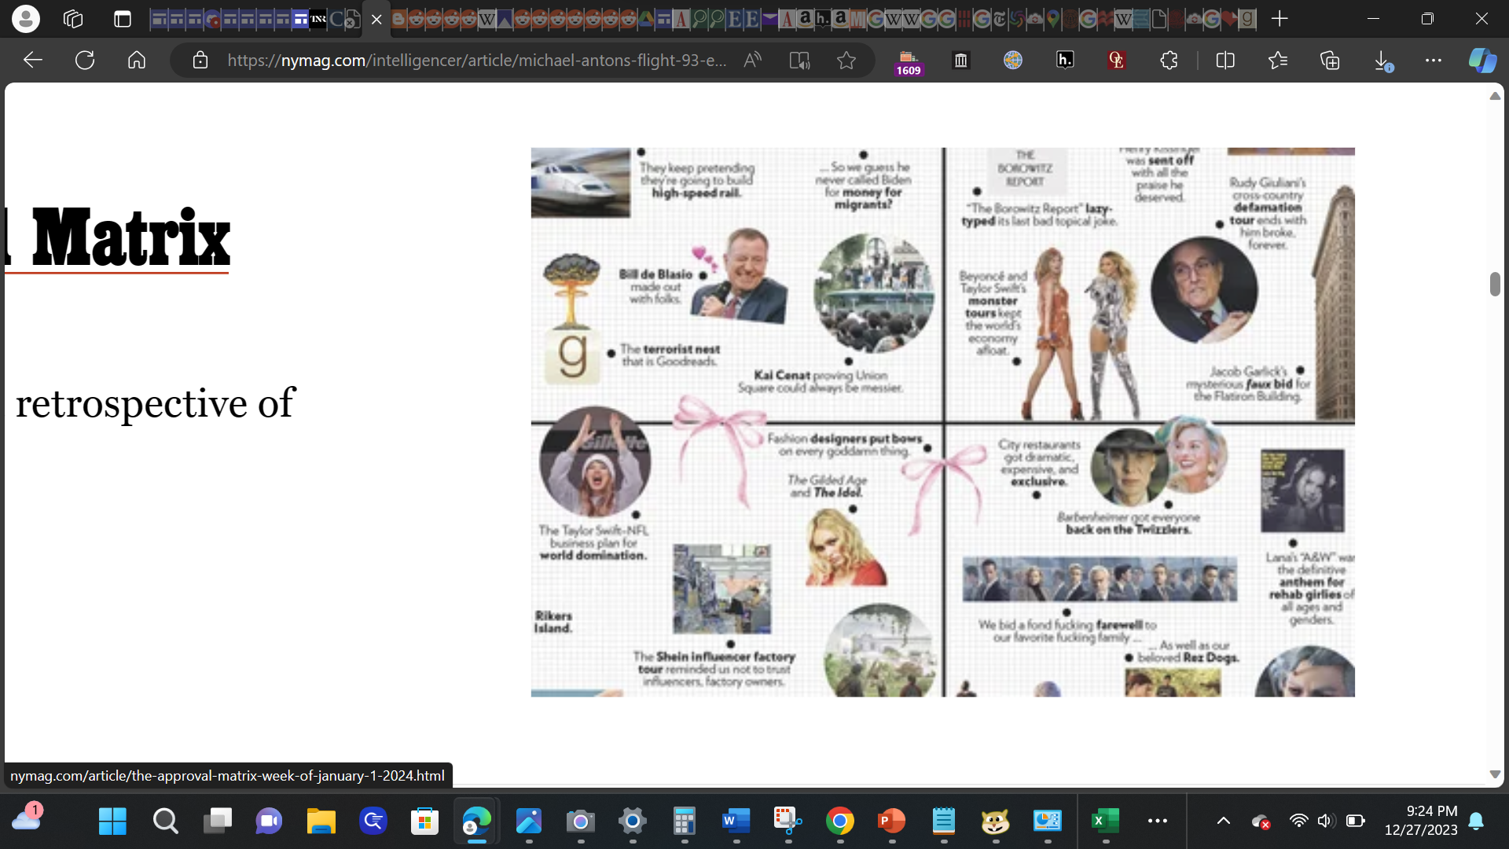This screenshot has height=849, width=1509.
Task: Click the Hypothesis h. extension icon
Action: click(x=1065, y=60)
